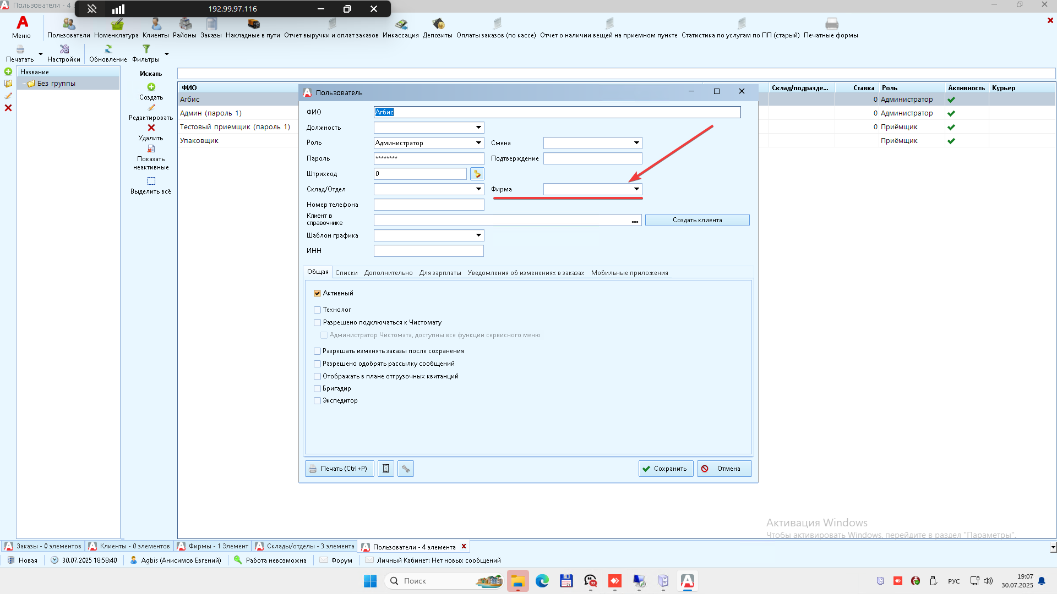The width and height of the screenshot is (1057, 594).
Task: Click the taskbar Поиск search box
Action: coord(445,581)
